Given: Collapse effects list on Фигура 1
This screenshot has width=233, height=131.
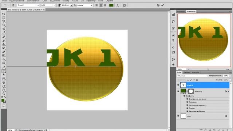Looking at the screenshot, I should coord(229,91).
